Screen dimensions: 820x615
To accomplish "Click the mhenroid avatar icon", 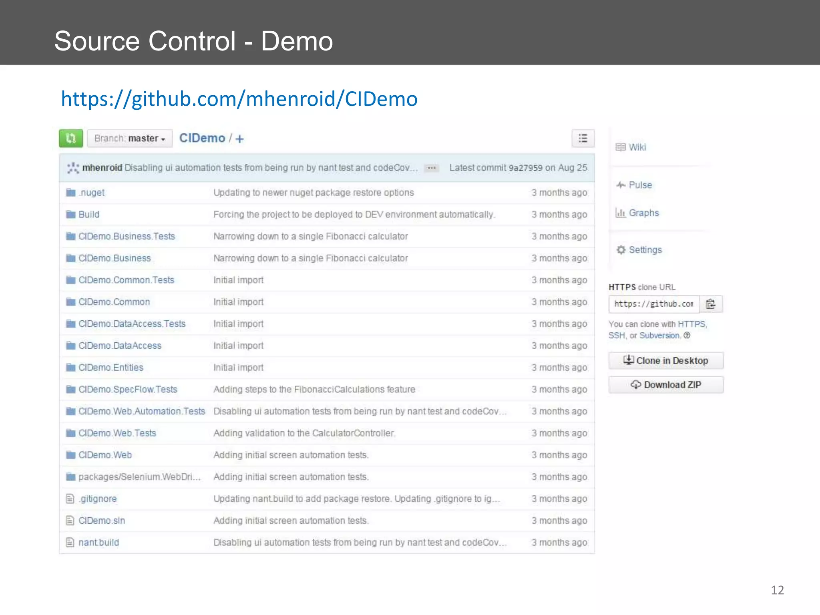I will [73, 168].
